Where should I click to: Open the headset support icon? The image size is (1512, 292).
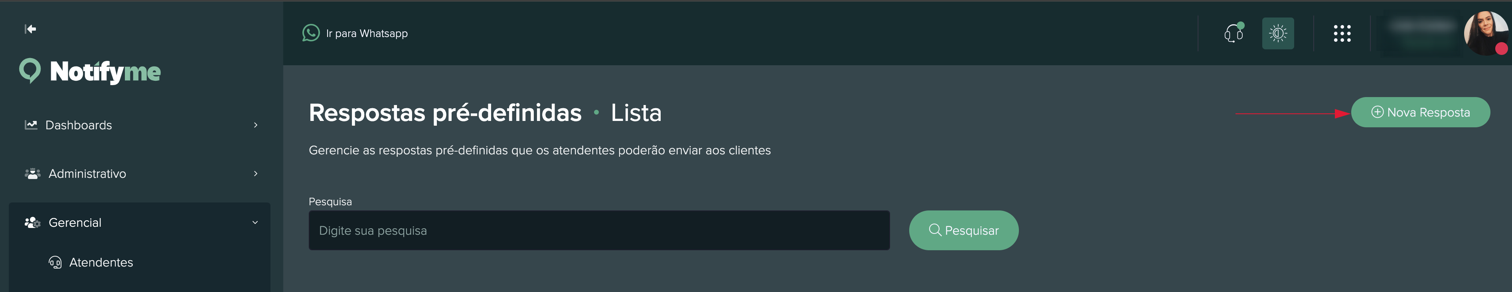tap(1233, 33)
